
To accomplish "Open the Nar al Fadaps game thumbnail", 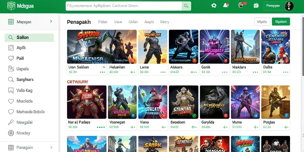I will [87, 102].
